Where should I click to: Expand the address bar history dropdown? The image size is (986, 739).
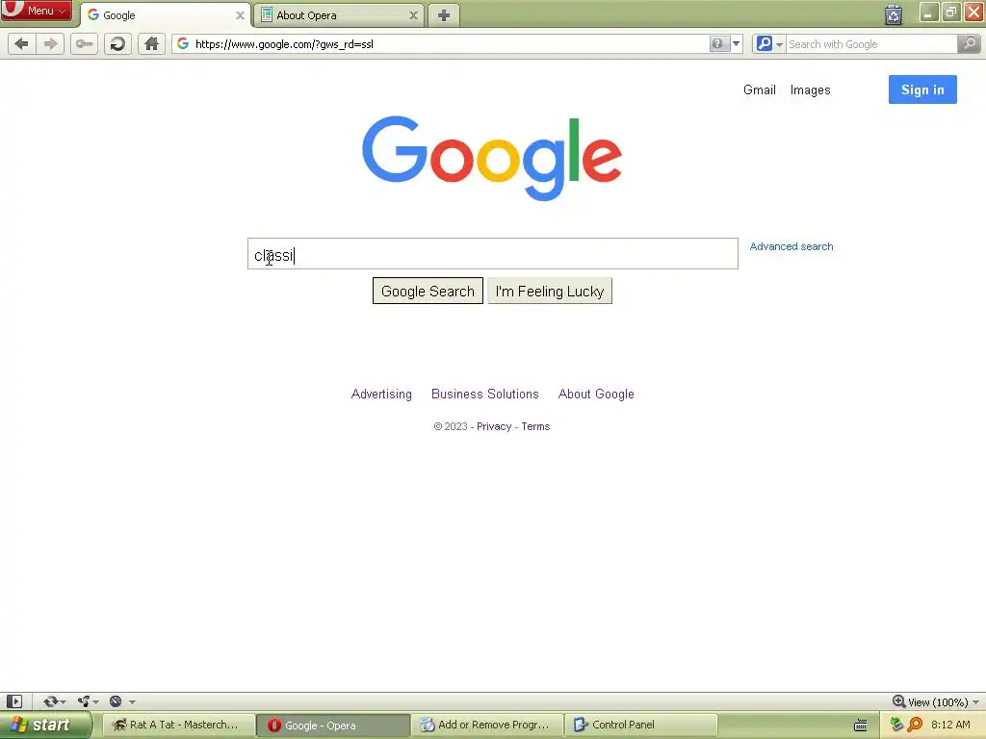(736, 44)
